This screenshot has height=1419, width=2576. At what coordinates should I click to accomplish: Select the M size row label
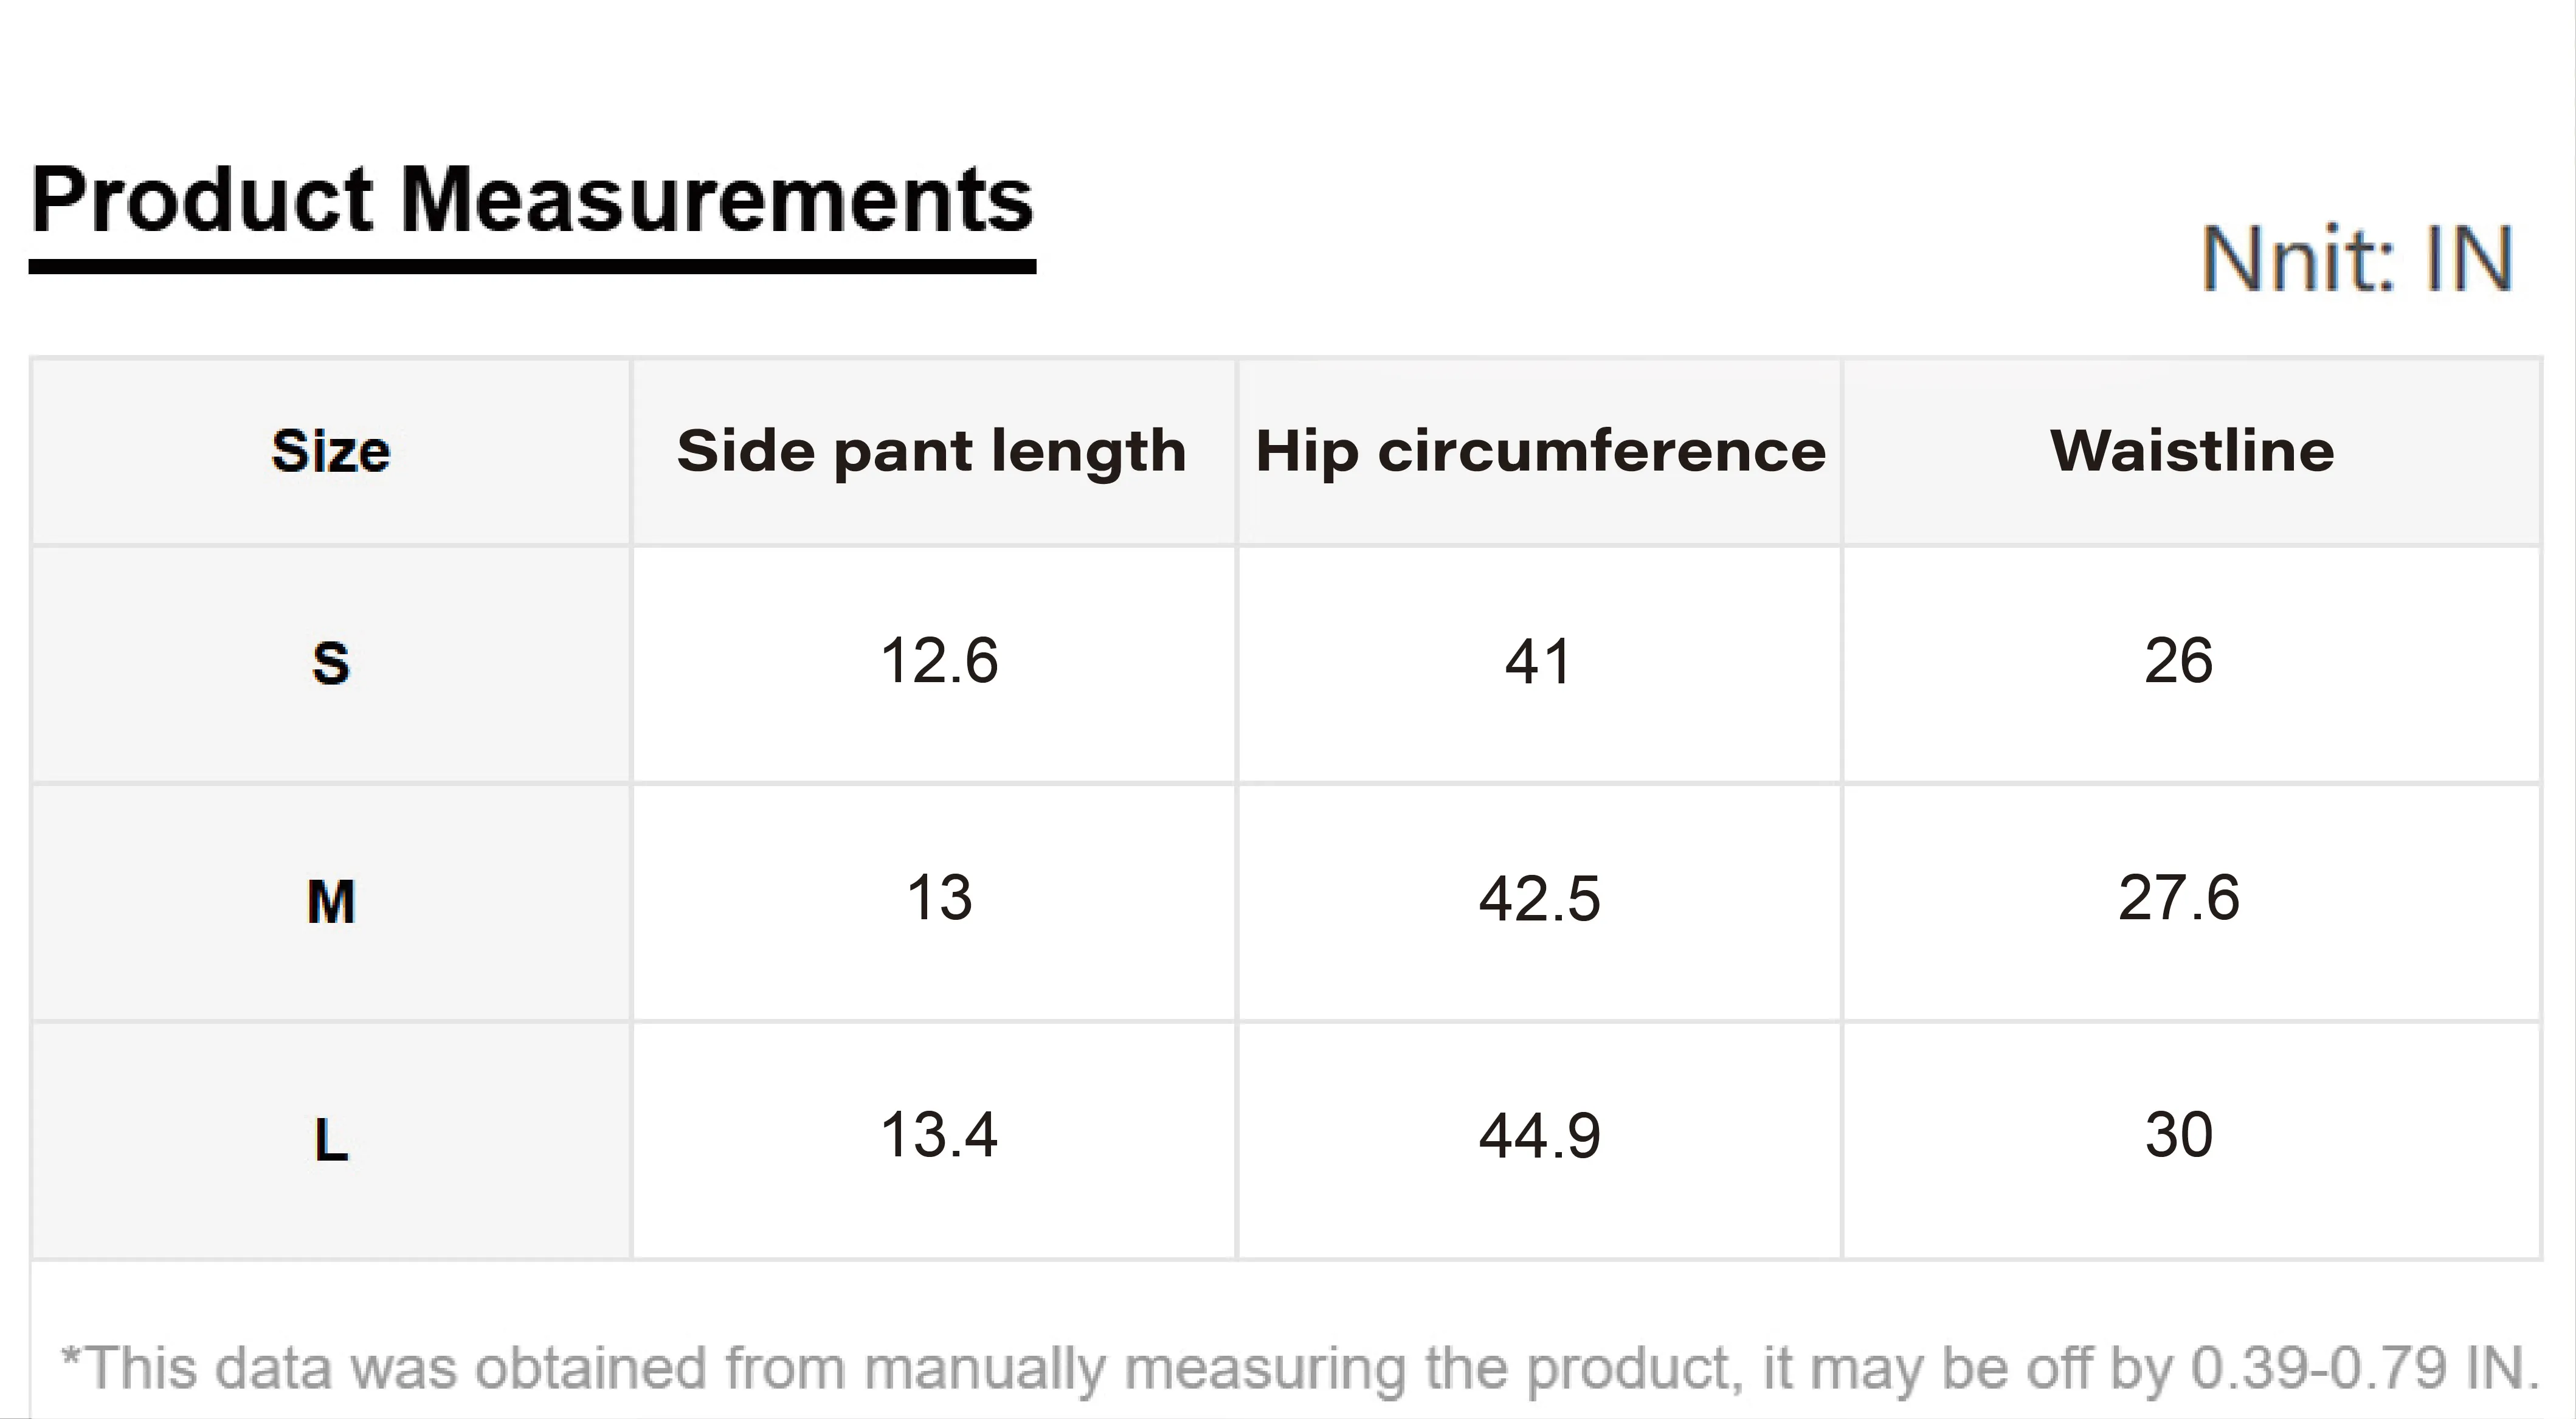pos(331,901)
